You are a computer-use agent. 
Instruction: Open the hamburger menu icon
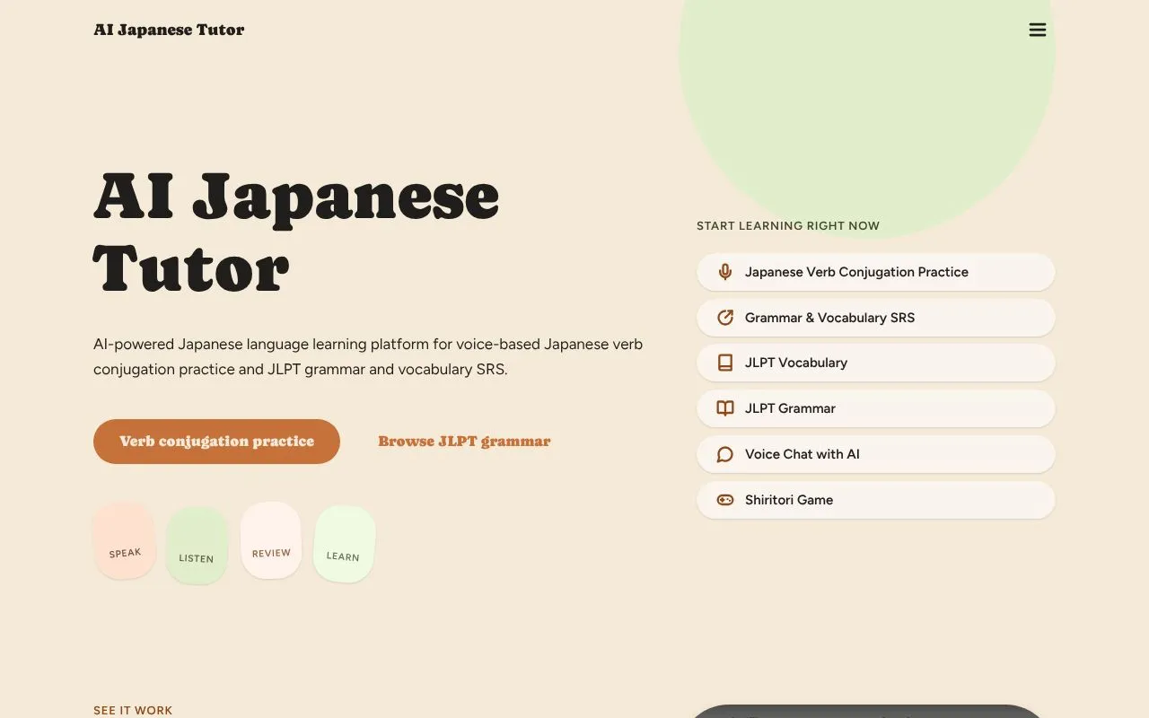1038,30
